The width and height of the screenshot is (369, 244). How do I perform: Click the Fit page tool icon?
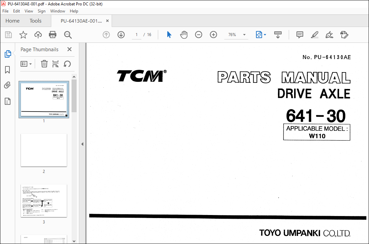tap(259, 35)
